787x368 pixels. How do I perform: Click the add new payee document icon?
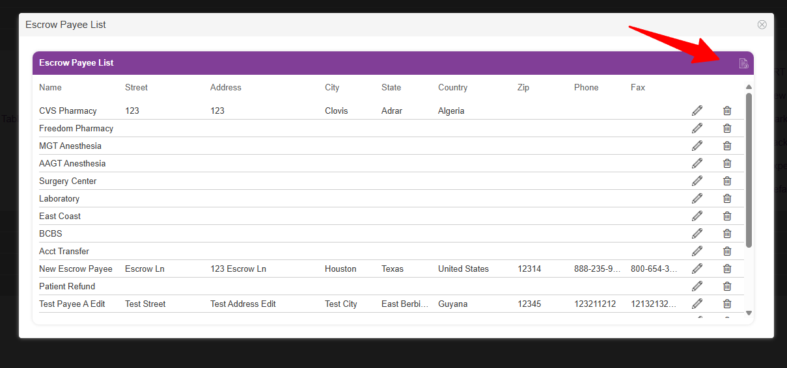[743, 63]
